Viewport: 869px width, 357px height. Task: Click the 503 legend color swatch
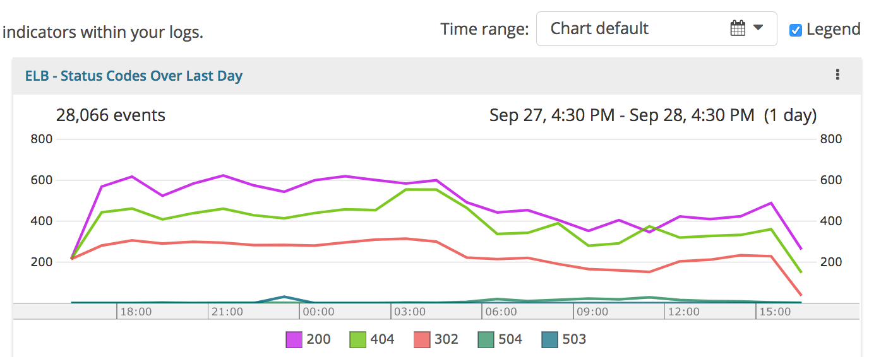(550, 340)
